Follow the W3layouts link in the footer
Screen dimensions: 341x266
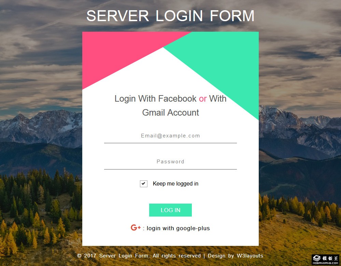click(x=250, y=255)
